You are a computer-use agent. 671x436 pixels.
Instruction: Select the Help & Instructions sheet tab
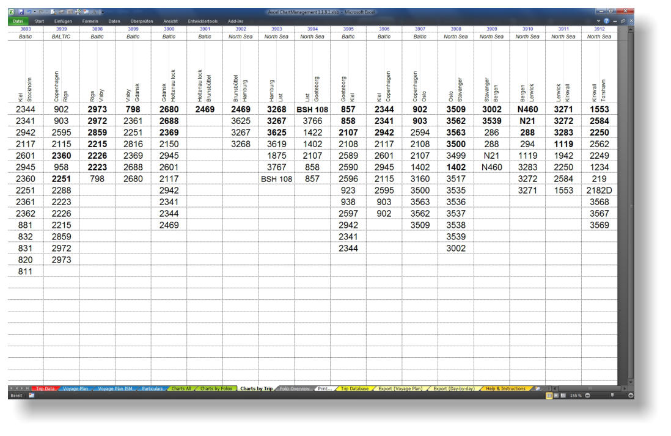505,388
